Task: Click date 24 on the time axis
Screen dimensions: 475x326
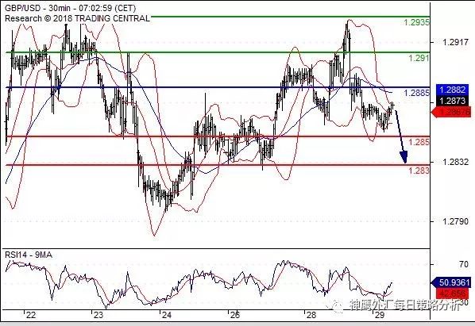Action: tap(166, 316)
